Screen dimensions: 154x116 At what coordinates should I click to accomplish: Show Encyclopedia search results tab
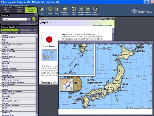tap(10, 30)
